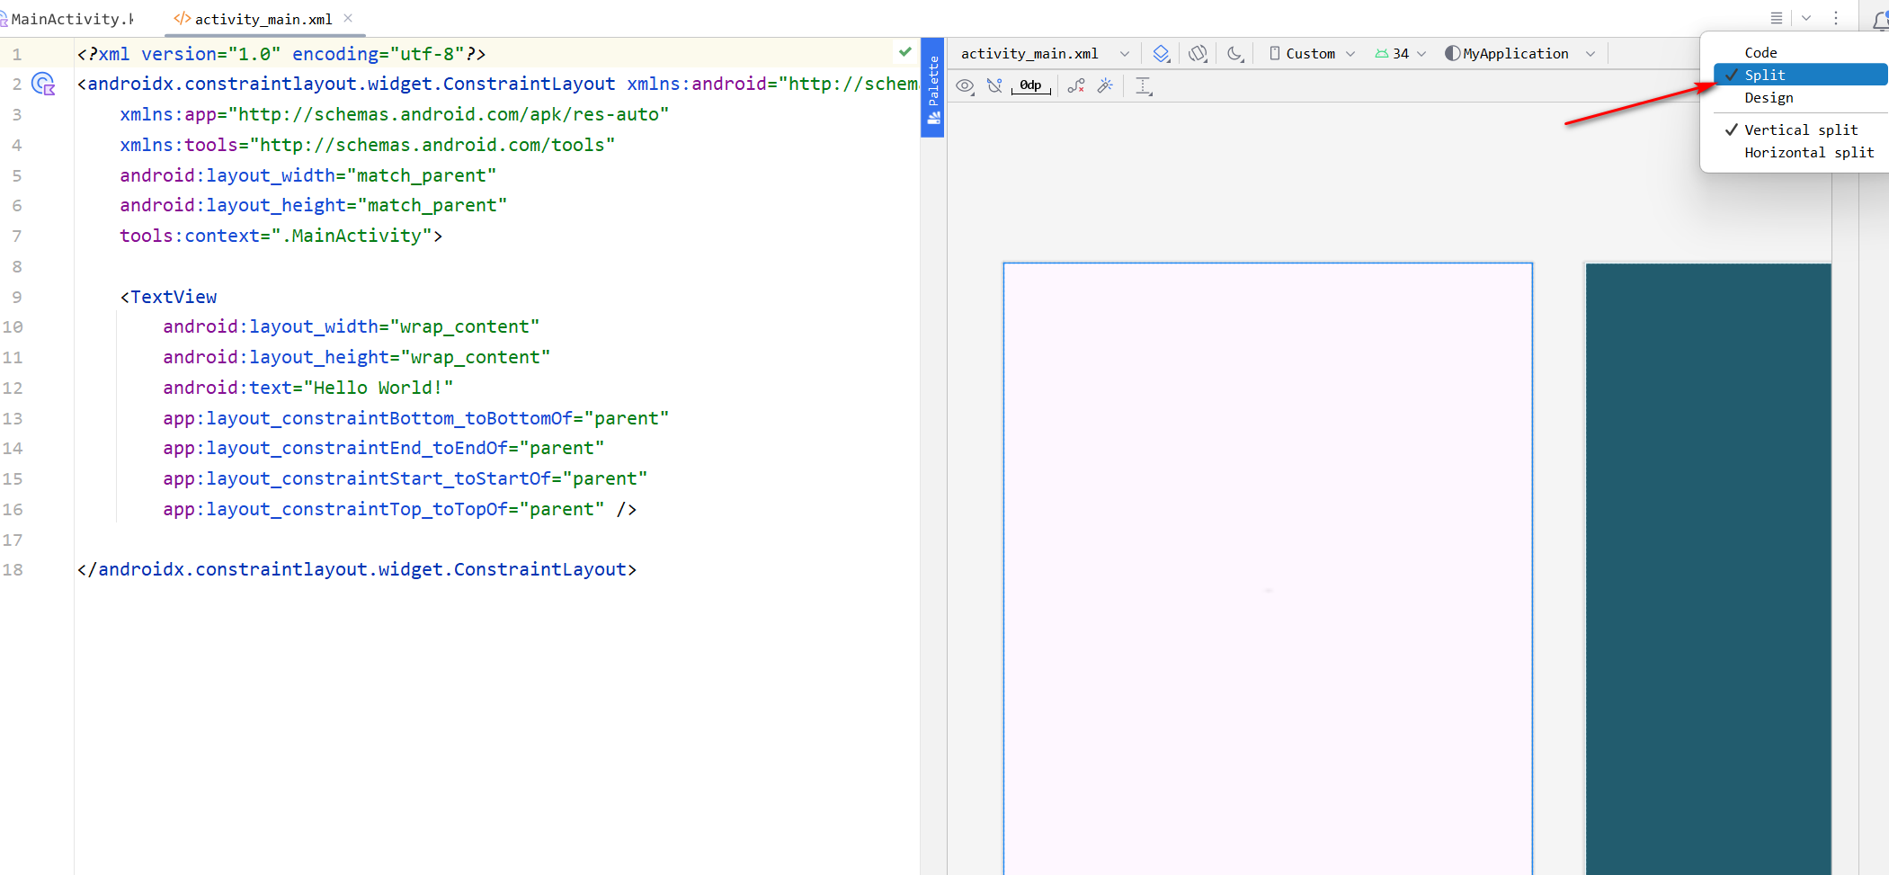The width and height of the screenshot is (1889, 875).
Task: Click the layout_constraintBottom_toBottomOf attribute line
Action: [x=416, y=418]
